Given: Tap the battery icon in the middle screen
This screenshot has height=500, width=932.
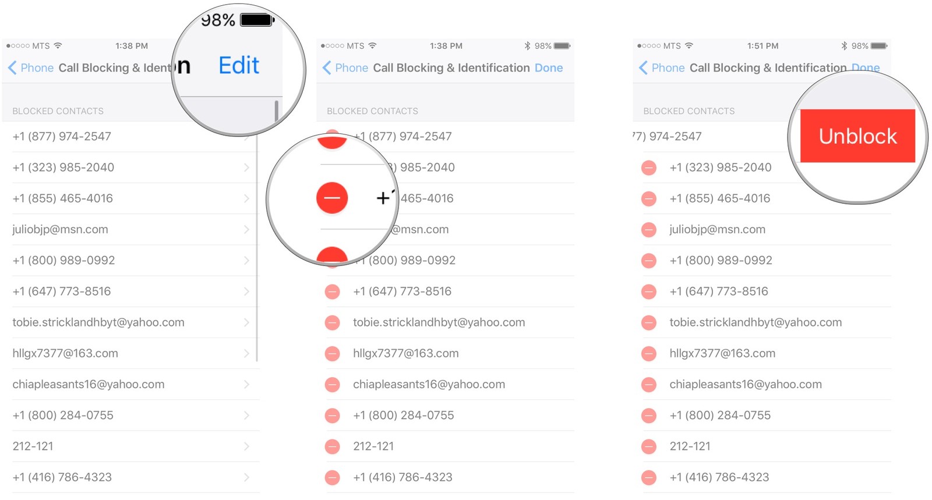Looking at the screenshot, I should tap(562, 46).
